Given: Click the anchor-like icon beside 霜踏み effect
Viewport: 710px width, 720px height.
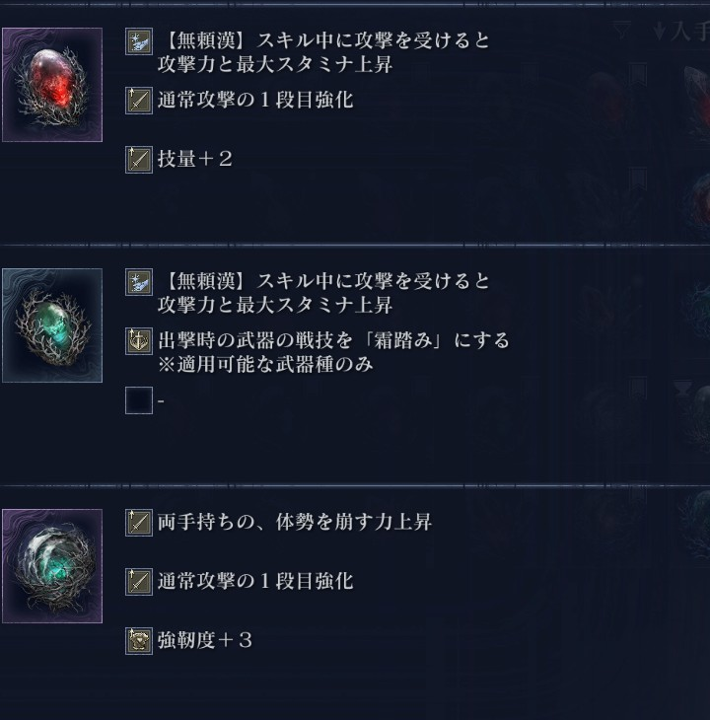Looking at the screenshot, I should pos(139,341).
